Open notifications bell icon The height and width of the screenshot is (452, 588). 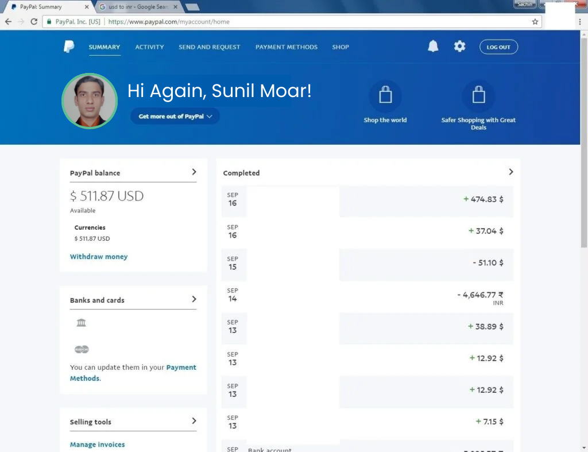pos(433,47)
